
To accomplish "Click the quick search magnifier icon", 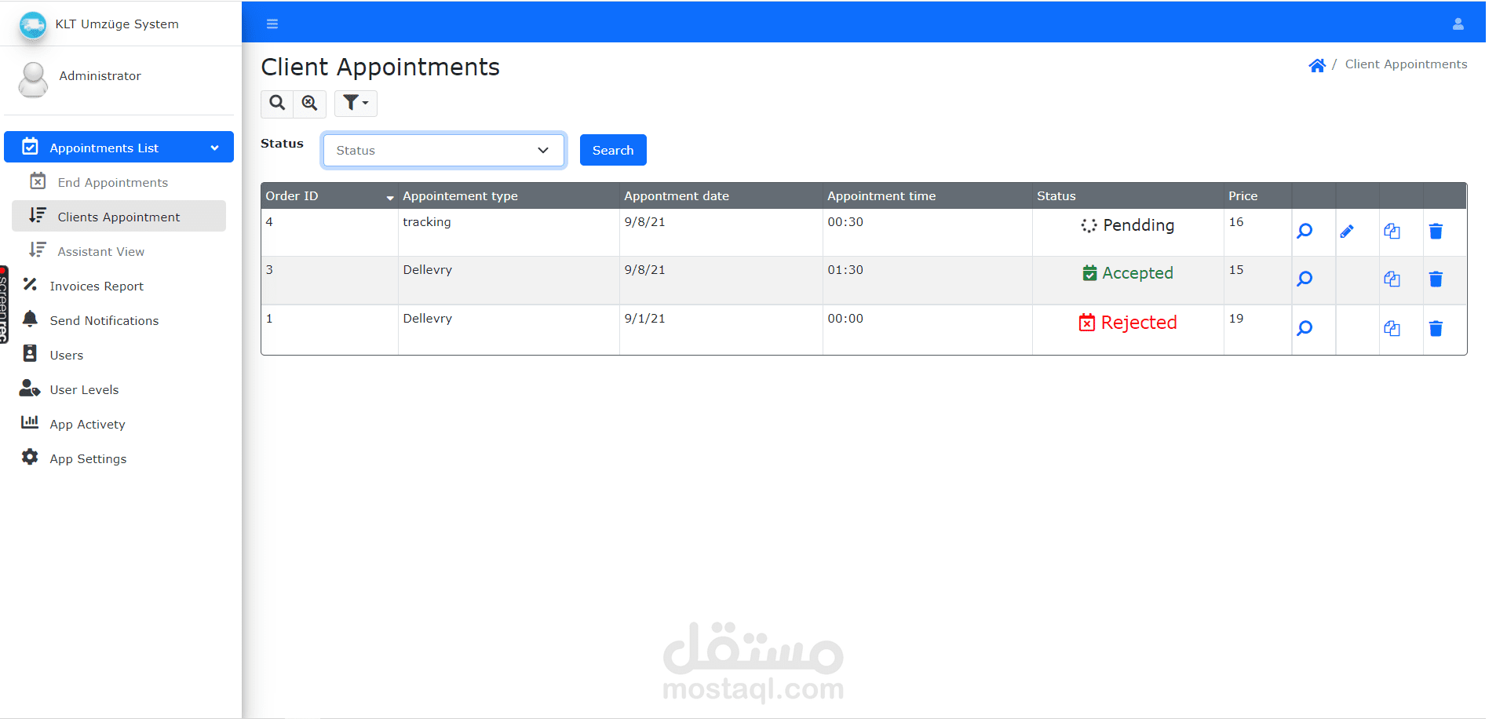I will point(277,103).
